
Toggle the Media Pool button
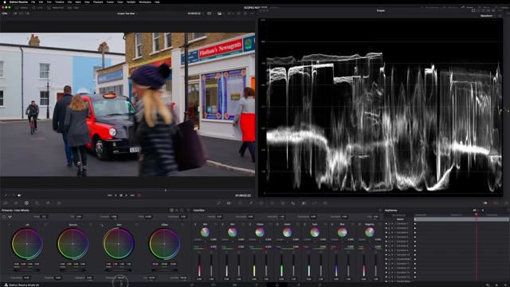[56, 7]
